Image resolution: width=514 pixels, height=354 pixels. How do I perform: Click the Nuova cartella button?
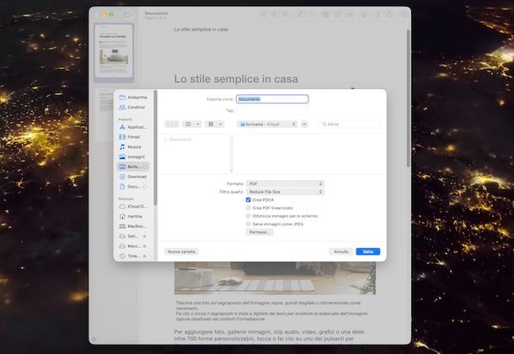[x=181, y=251]
